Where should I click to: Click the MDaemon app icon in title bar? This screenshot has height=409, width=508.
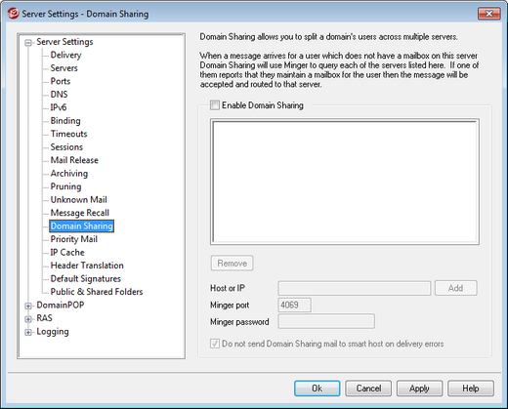(13, 14)
